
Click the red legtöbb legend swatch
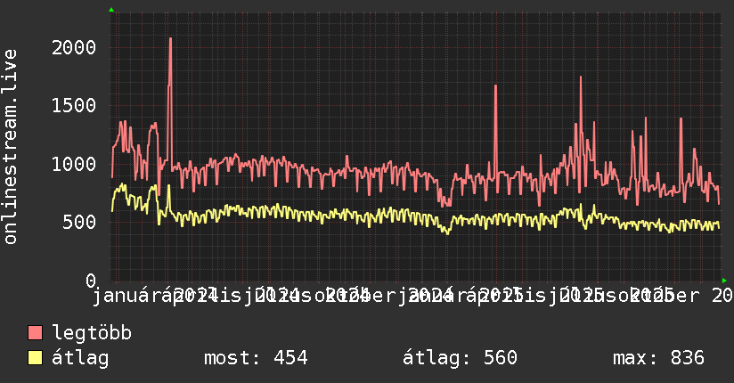[x=35, y=332]
